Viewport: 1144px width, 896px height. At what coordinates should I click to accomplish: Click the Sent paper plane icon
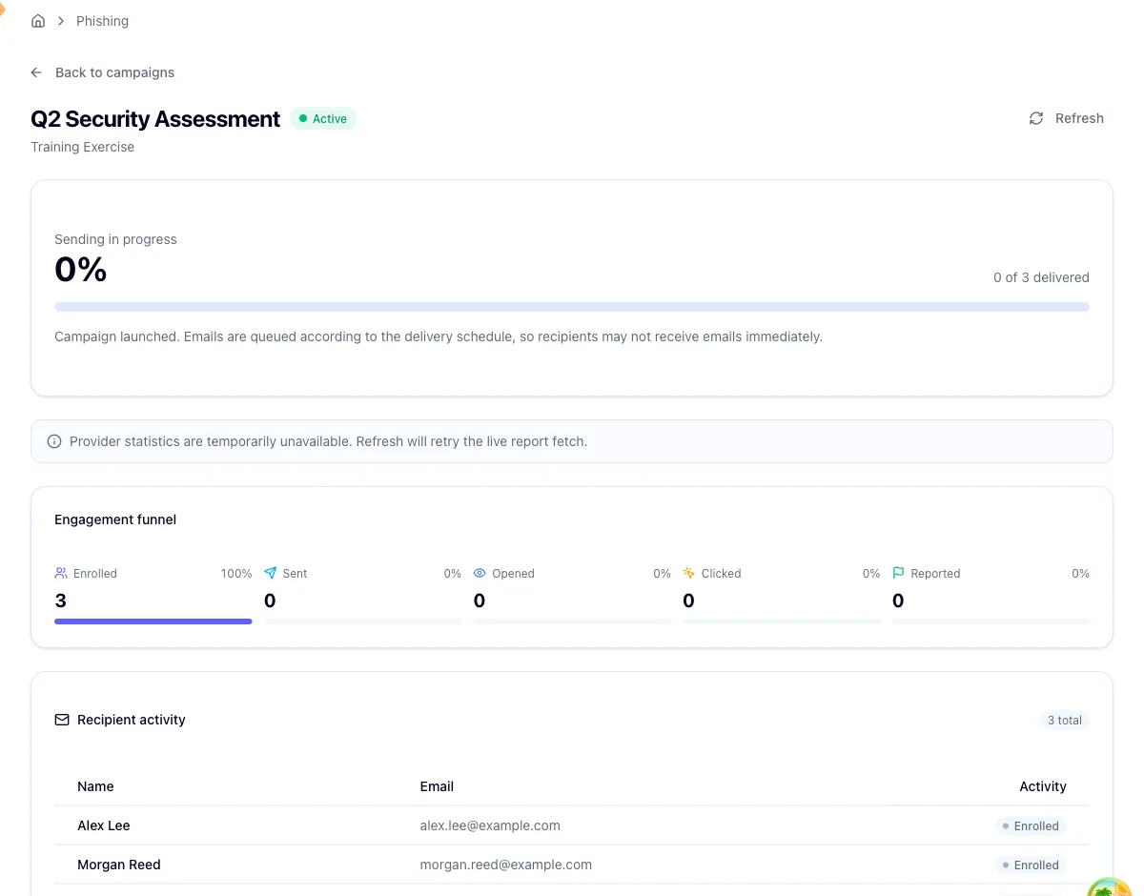click(271, 573)
